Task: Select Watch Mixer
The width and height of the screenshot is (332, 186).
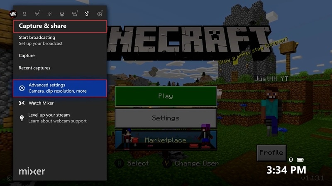Action: (60, 103)
